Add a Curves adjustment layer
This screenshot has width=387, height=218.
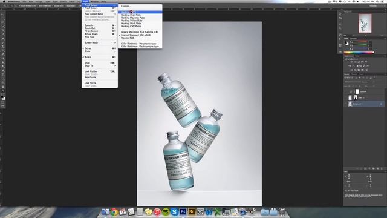pos(359,62)
